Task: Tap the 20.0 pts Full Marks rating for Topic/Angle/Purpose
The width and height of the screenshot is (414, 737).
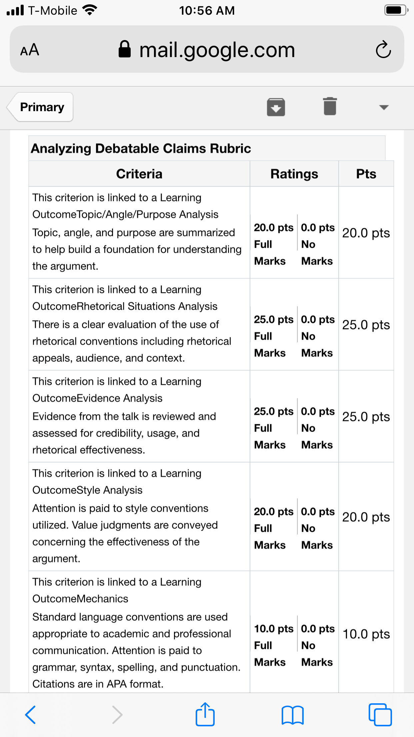Action: [x=274, y=244]
